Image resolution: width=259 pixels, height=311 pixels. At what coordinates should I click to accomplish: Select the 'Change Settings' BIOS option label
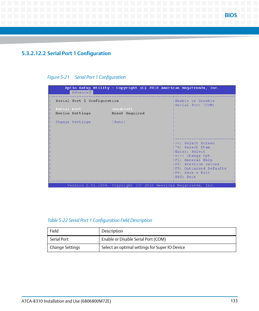73,122
